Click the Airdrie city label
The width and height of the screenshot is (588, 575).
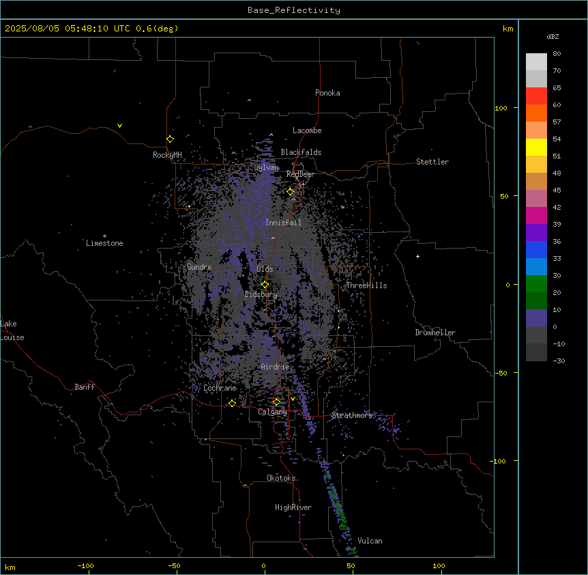pos(275,367)
